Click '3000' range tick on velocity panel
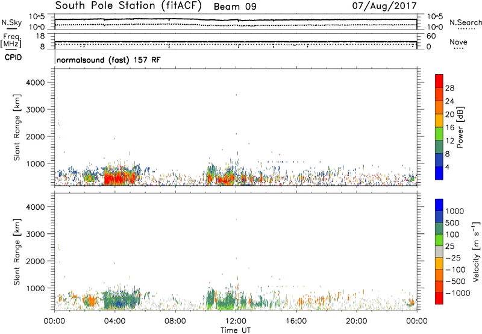 pyautogui.click(x=35, y=234)
